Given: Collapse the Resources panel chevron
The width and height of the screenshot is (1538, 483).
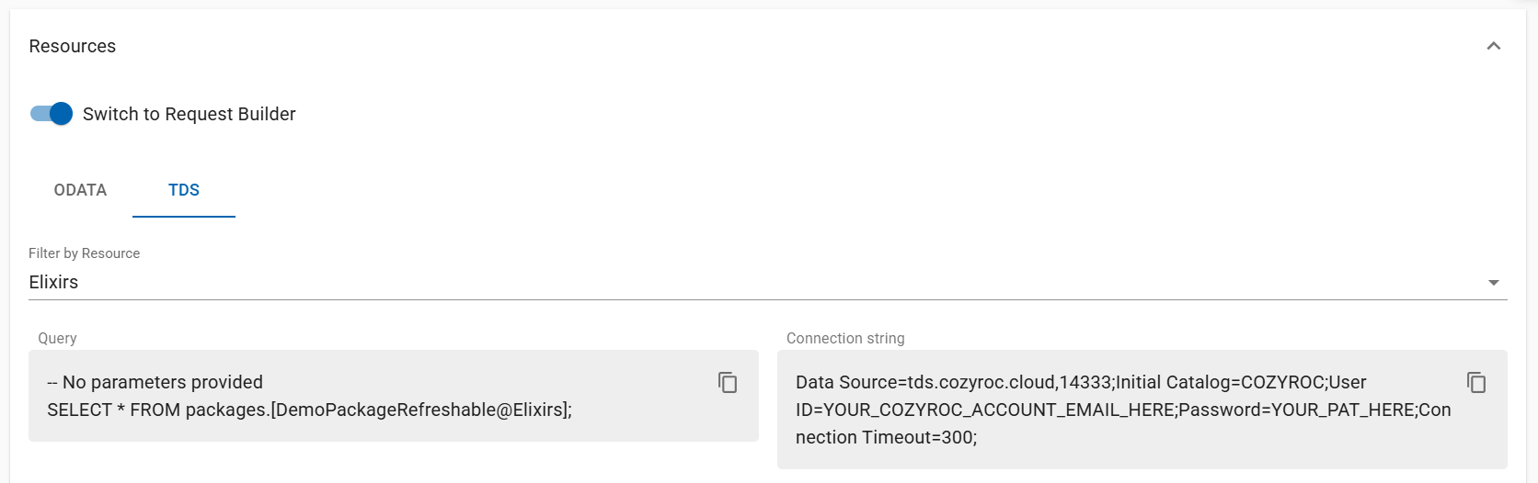Looking at the screenshot, I should point(1494,46).
